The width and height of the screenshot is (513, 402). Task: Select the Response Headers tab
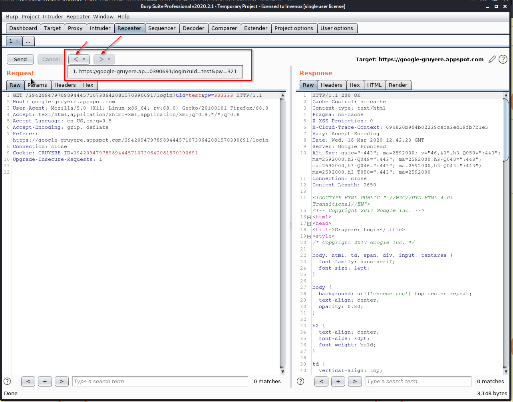pos(332,85)
